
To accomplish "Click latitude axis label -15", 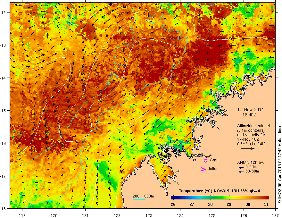I will click(x=3, y=111).
